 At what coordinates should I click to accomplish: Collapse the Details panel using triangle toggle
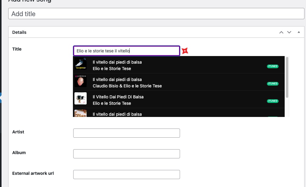tap(299, 32)
